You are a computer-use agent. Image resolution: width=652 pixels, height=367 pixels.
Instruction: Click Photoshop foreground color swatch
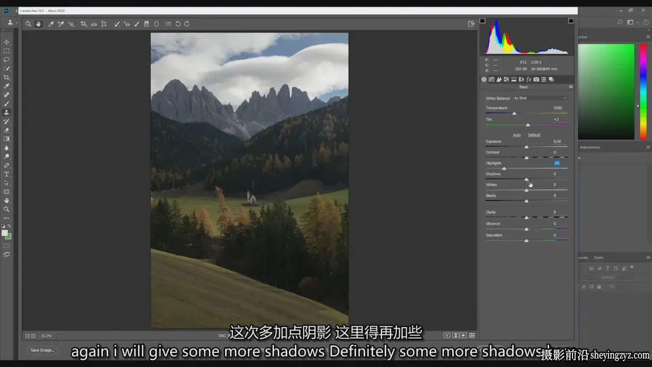(5, 233)
